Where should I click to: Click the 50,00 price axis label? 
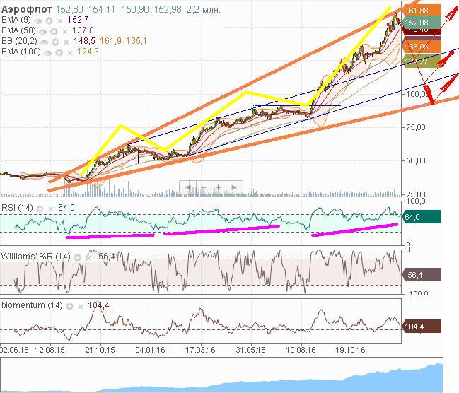pyautogui.click(x=415, y=160)
